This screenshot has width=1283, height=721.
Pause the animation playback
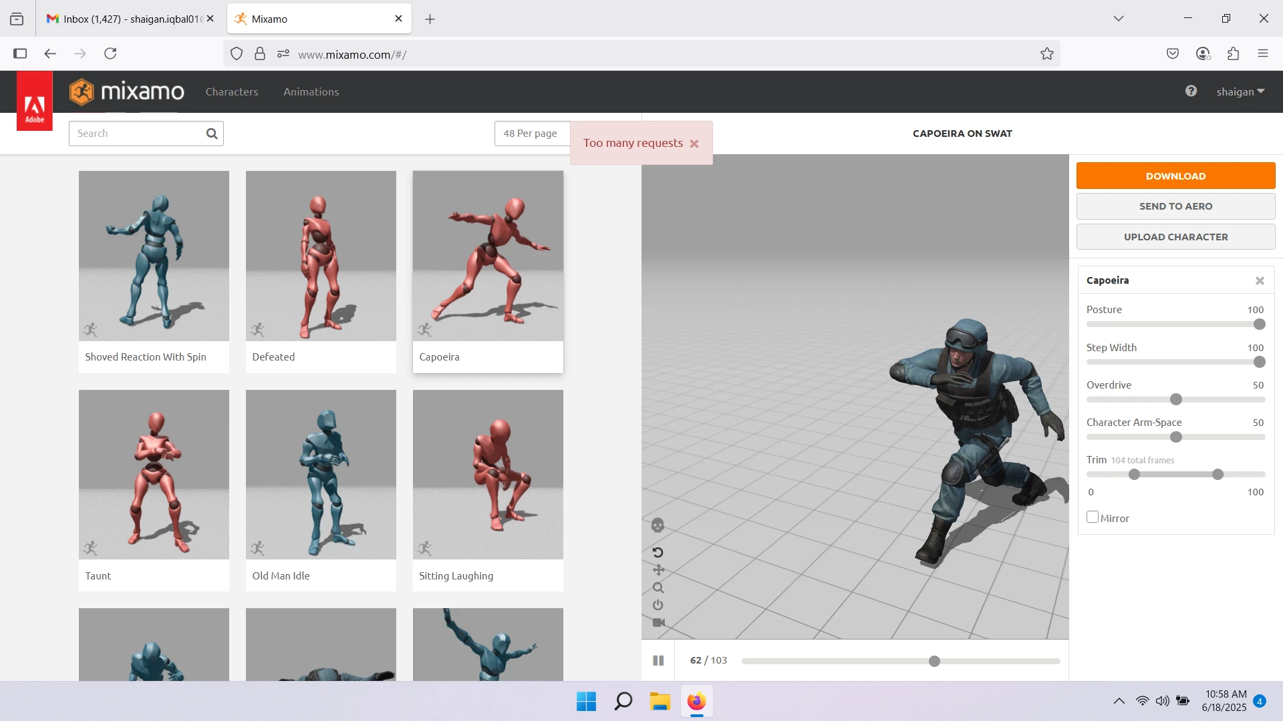[x=658, y=660]
